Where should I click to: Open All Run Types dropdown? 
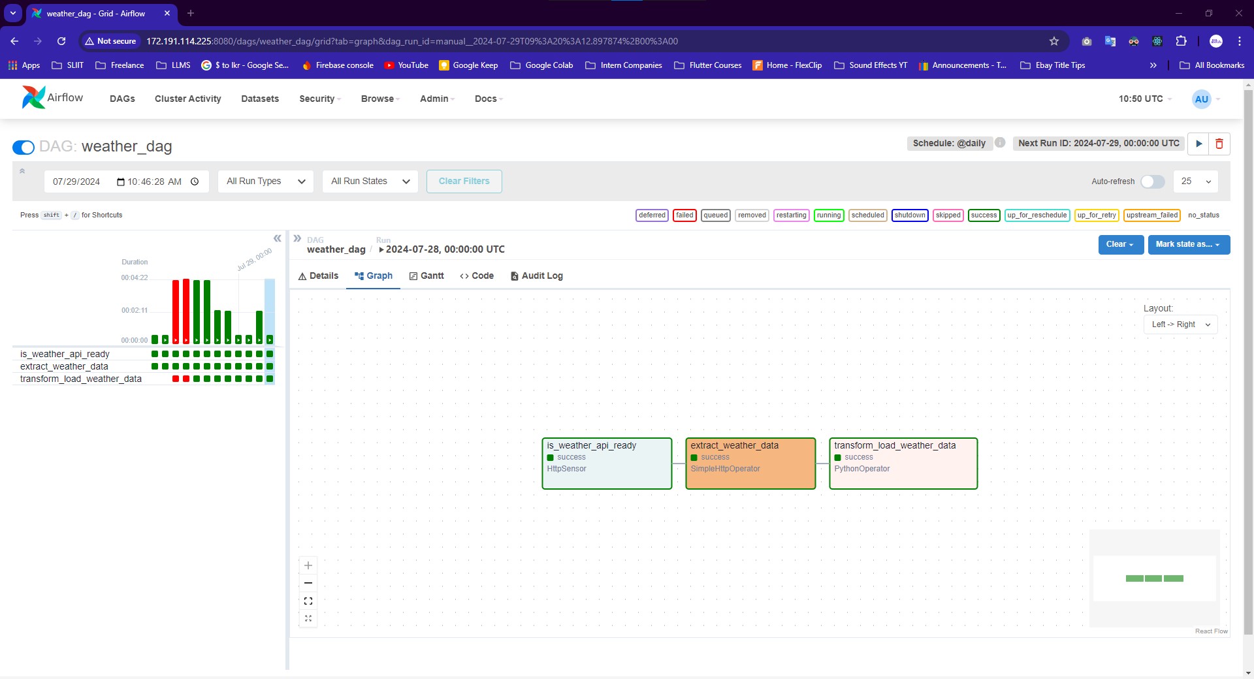tap(266, 182)
